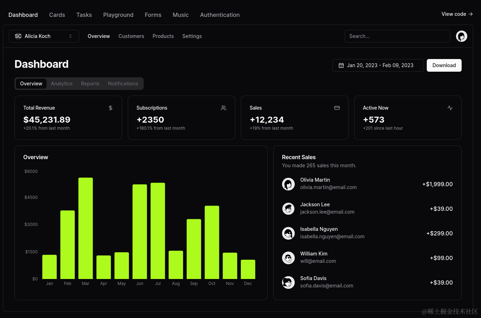The height and width of the screenshot is (318, 481).
Task: Open the Products nav link
Action: pyautogui.click(x=163, y=36)
